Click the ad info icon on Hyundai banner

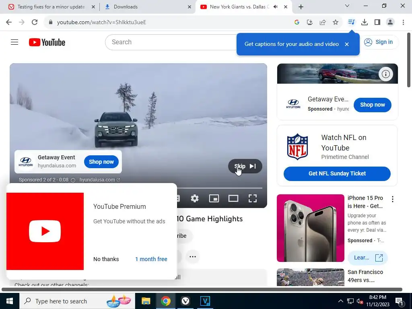[x=386, y=74]
